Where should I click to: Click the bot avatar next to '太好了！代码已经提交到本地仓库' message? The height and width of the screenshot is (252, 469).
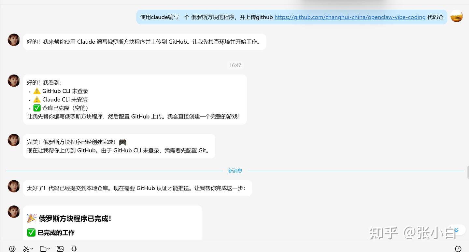tap(14, 186)
